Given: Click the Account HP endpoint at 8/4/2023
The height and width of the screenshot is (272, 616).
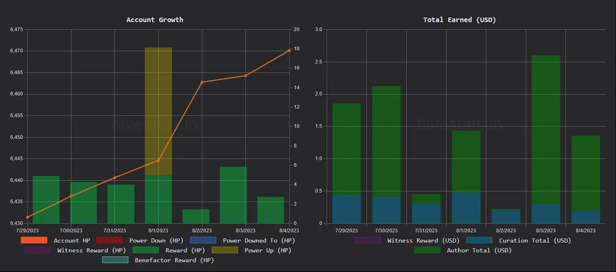Looking at the screenshot, I should click(x=289, y=50).
